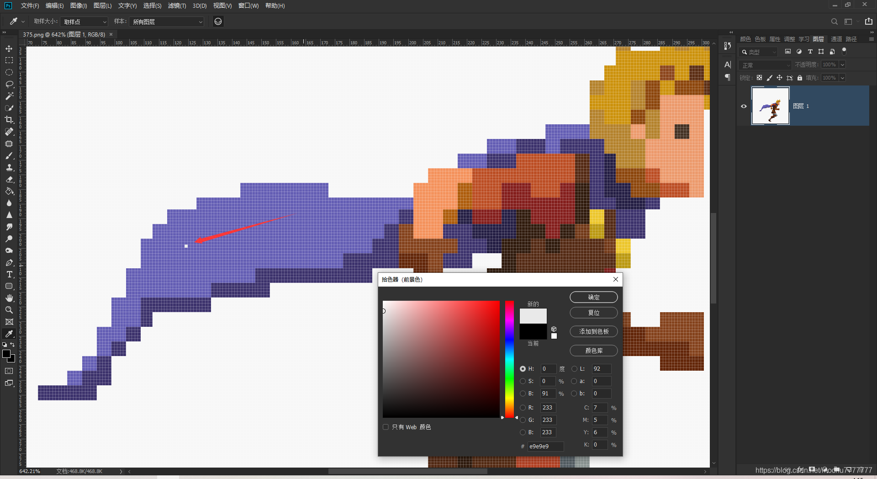Click the lock transparent pixels icon
The height and width of the screenshot is (479, 877).
click(x=759, y=78)
